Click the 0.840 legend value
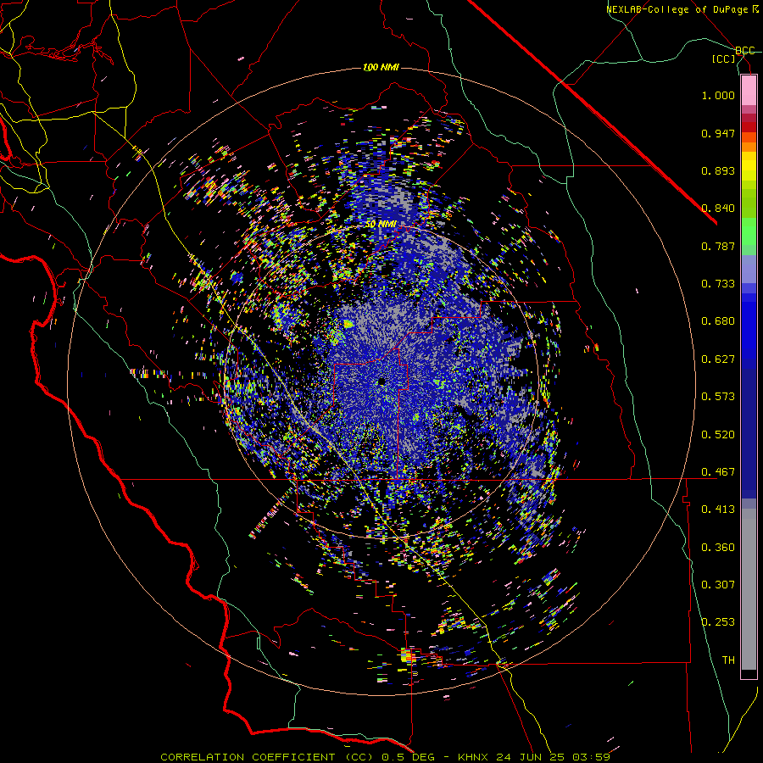Screen dimensions: 763x763 click(x=718, y=209)
